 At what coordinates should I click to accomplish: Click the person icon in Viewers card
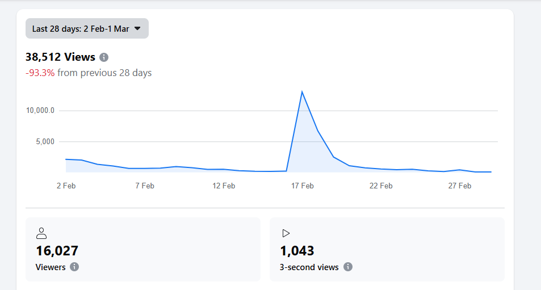pyautogui.click(x=41, y=233)
